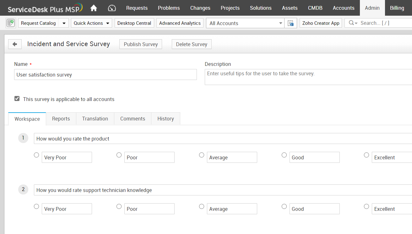
Task: Select Very Poor radio for question 1
Action: coord(36,155)
